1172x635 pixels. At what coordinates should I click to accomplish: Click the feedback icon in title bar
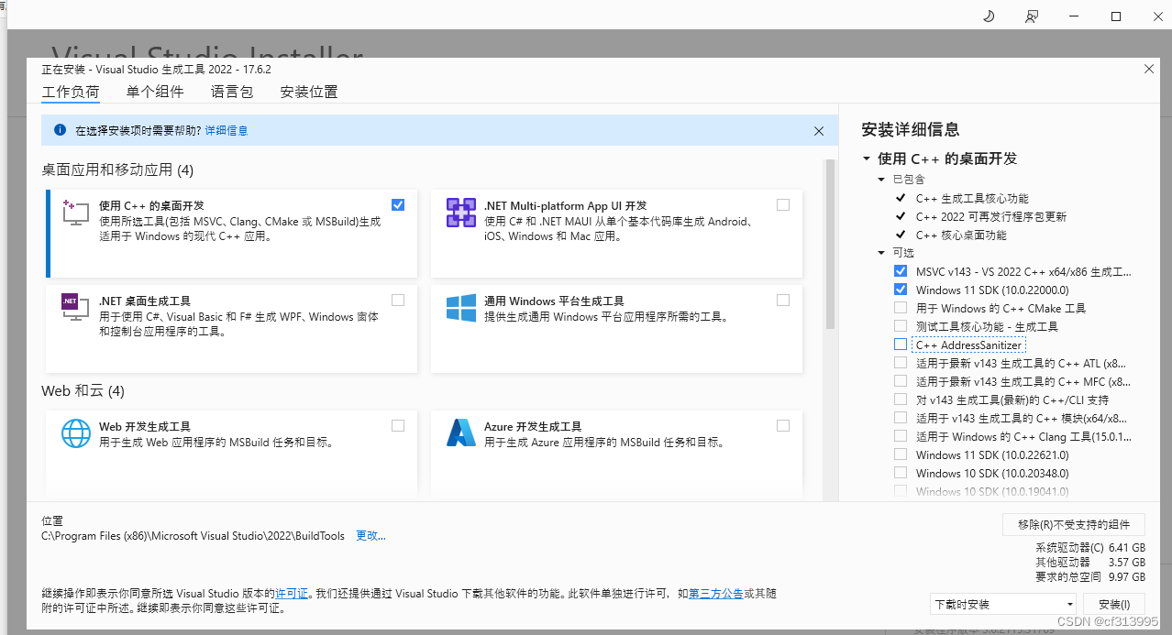(1033, 16)
